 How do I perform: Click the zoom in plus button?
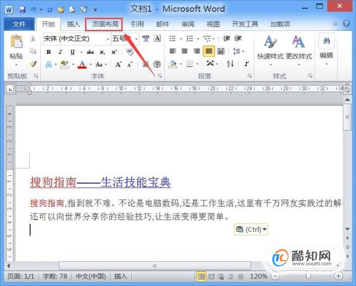[339, 276]
